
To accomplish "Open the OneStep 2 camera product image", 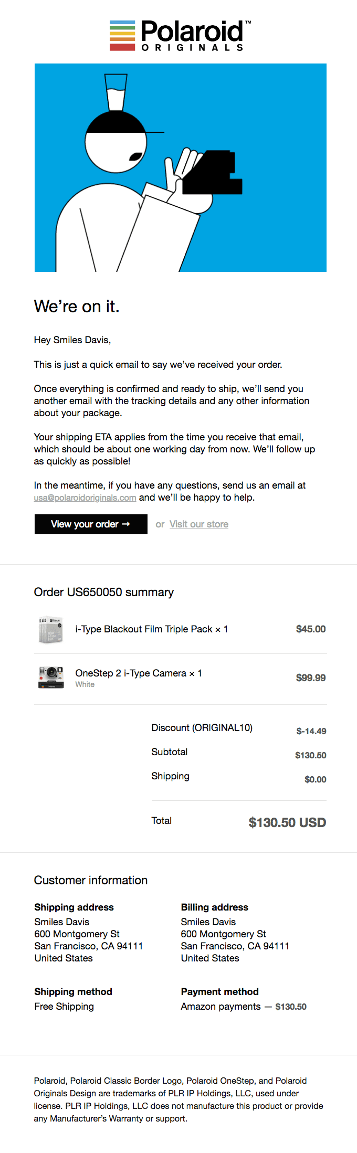I will (x=51, y=677).
